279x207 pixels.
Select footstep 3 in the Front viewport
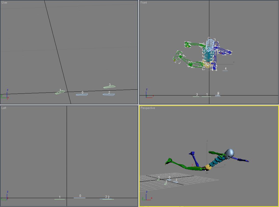196,96
